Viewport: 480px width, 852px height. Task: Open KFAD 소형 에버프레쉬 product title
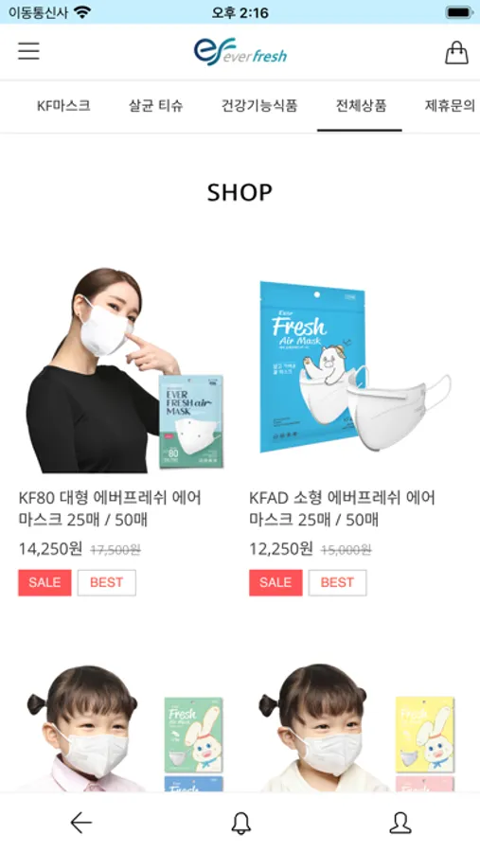click(342, 508)
